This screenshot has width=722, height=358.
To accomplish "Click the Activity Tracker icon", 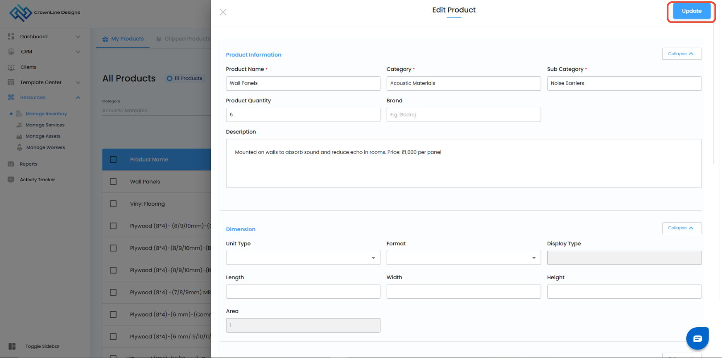I will coord(11,179).
